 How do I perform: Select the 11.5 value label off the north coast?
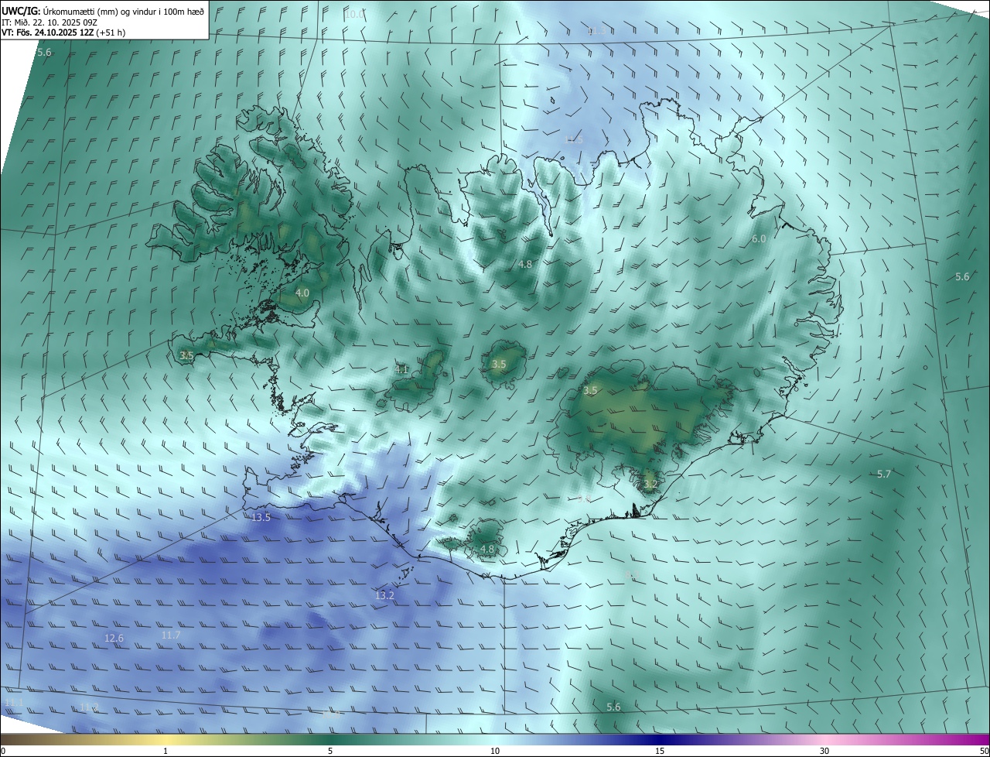click(573, 140)
